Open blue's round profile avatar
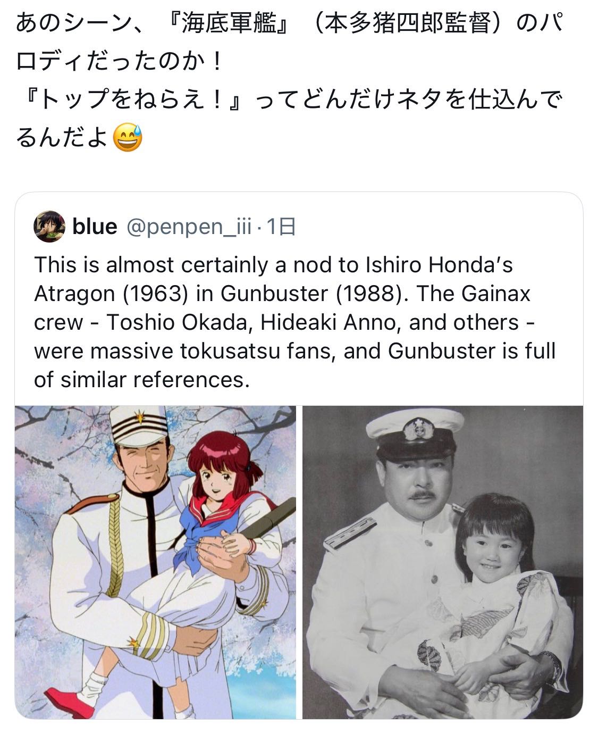 (49, 227)
